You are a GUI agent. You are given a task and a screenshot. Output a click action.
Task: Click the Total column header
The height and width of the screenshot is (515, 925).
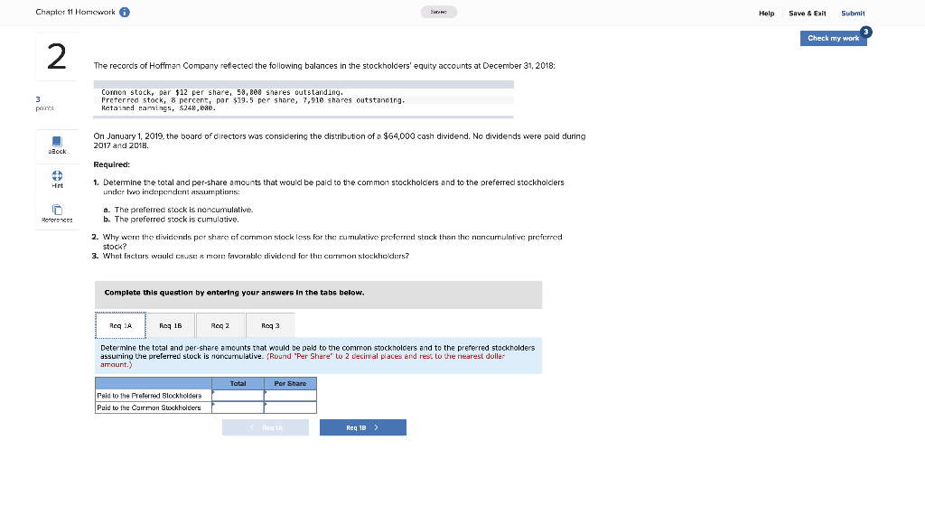[x=238, y=383]
